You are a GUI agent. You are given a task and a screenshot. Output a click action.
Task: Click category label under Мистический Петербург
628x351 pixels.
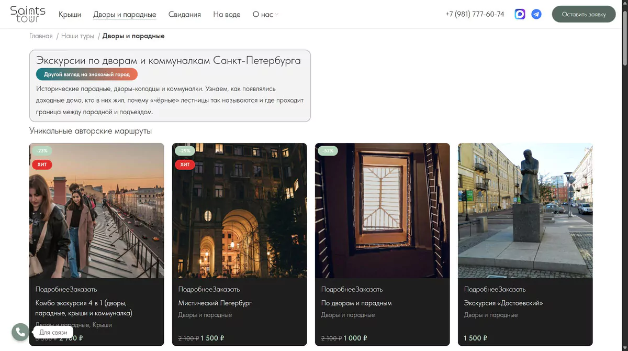pos(205,315)
